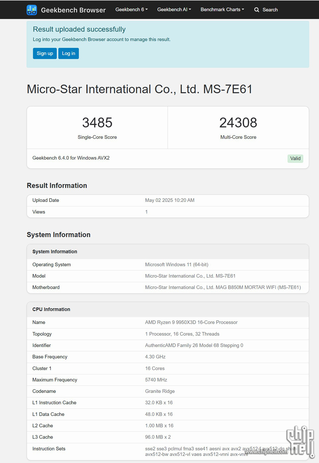This screenshot has height=463, width=319.
Task: Click the base frequency value '4.30 GHz'
Action: (x=155, y=357)
